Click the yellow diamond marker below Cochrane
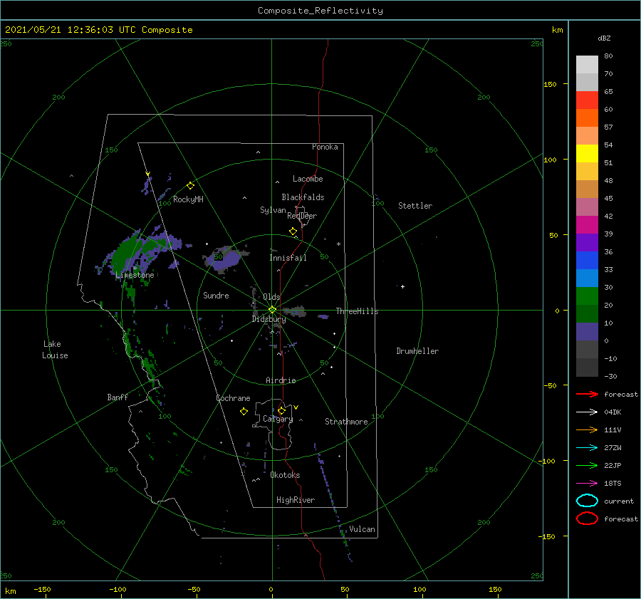Viewport: 641px width, 599px height. point(244,412)
